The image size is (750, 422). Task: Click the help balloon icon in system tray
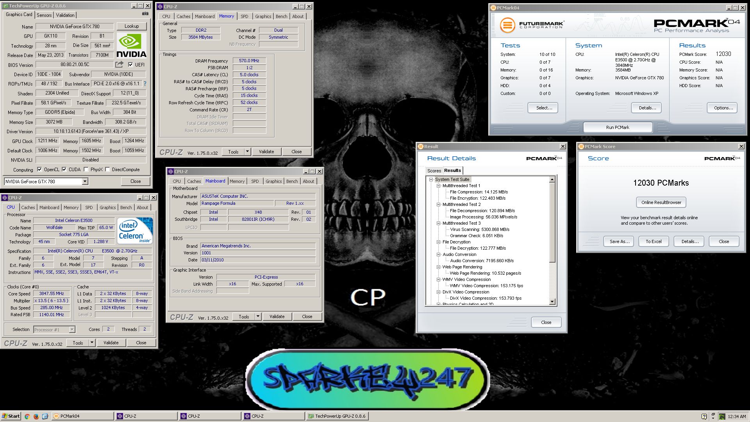tap(704, 417)
